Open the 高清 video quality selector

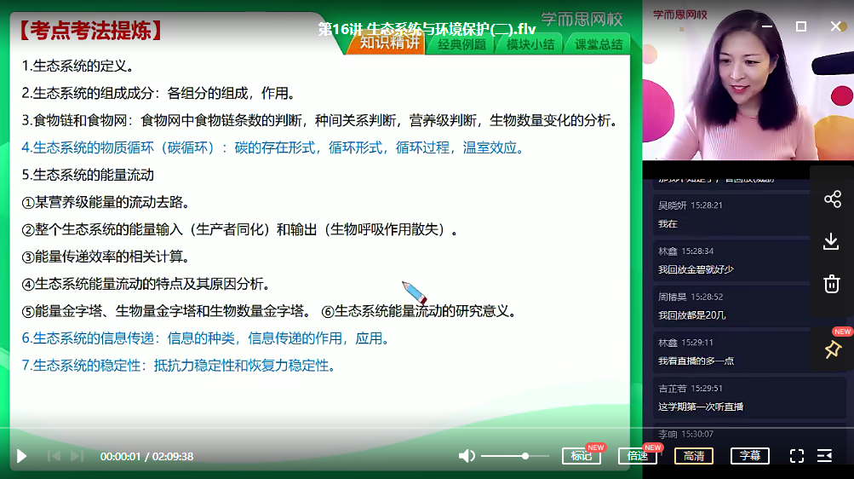pos(694,456)
